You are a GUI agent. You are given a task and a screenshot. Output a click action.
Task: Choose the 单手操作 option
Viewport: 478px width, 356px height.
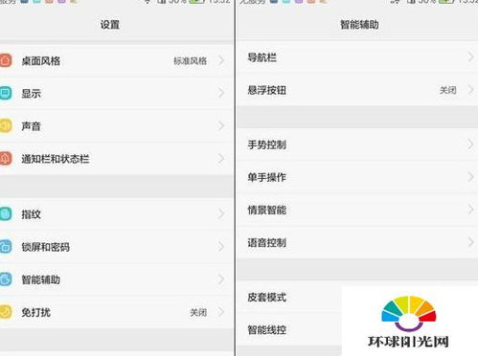pyautogui.click(x=357, y=177)
